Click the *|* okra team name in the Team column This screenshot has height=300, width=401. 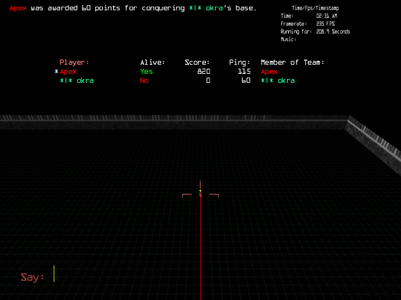pos(277,80)
